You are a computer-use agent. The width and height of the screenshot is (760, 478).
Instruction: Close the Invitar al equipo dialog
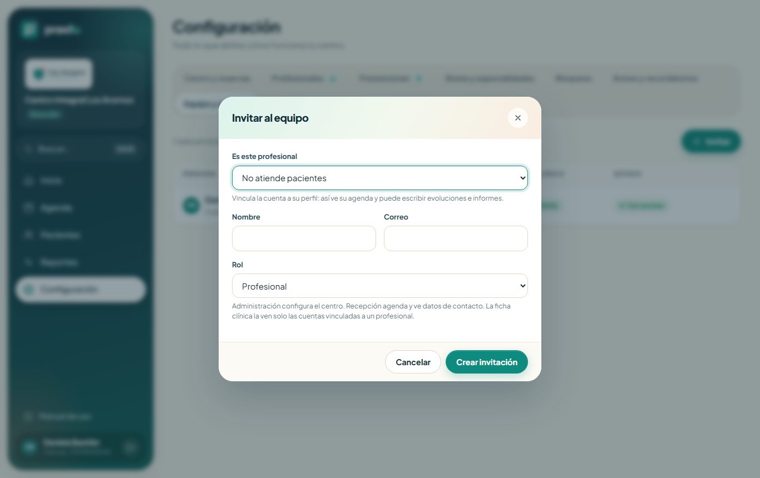(x=517, y=118)
